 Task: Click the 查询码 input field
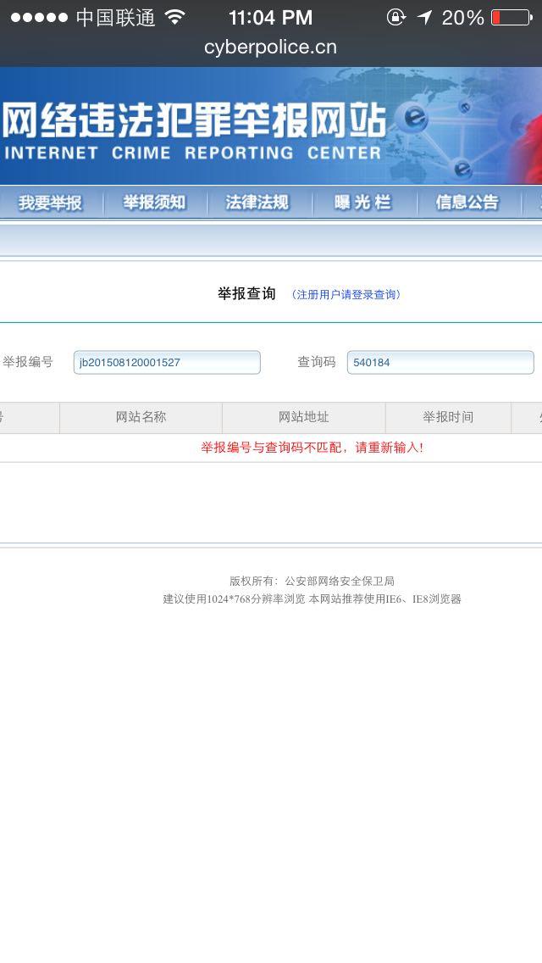click(440, 362)
